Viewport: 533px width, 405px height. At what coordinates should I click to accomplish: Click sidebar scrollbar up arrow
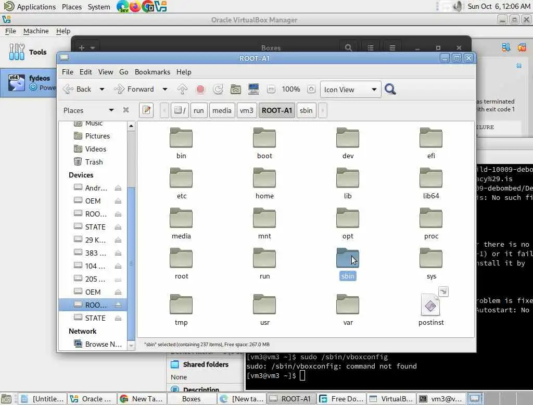(x=131, y=126)
